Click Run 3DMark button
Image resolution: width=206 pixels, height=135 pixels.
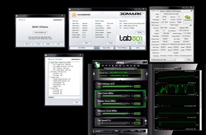82,48
